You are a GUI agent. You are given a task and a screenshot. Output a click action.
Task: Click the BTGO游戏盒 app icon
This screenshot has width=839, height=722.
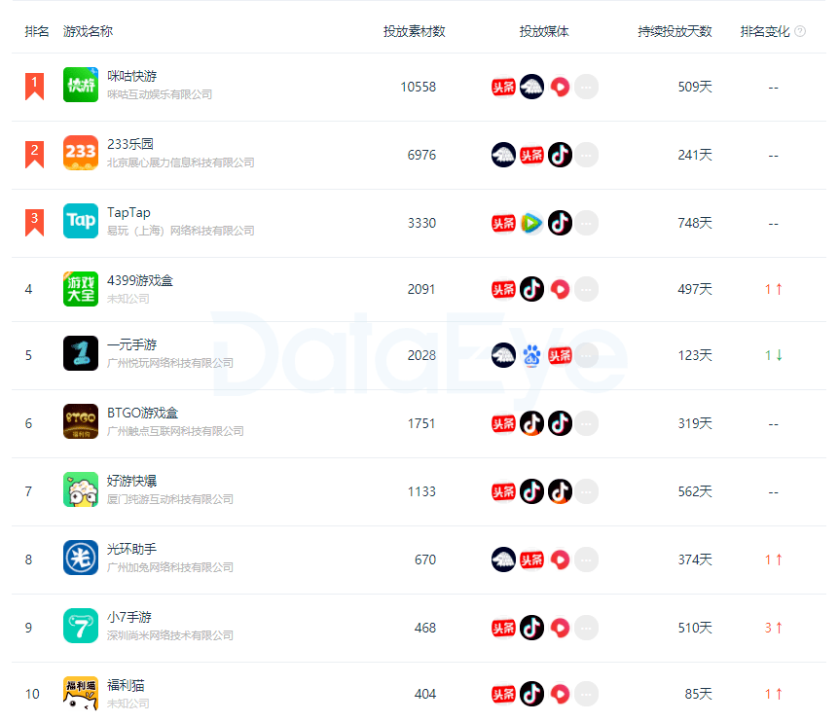[80, 421]
